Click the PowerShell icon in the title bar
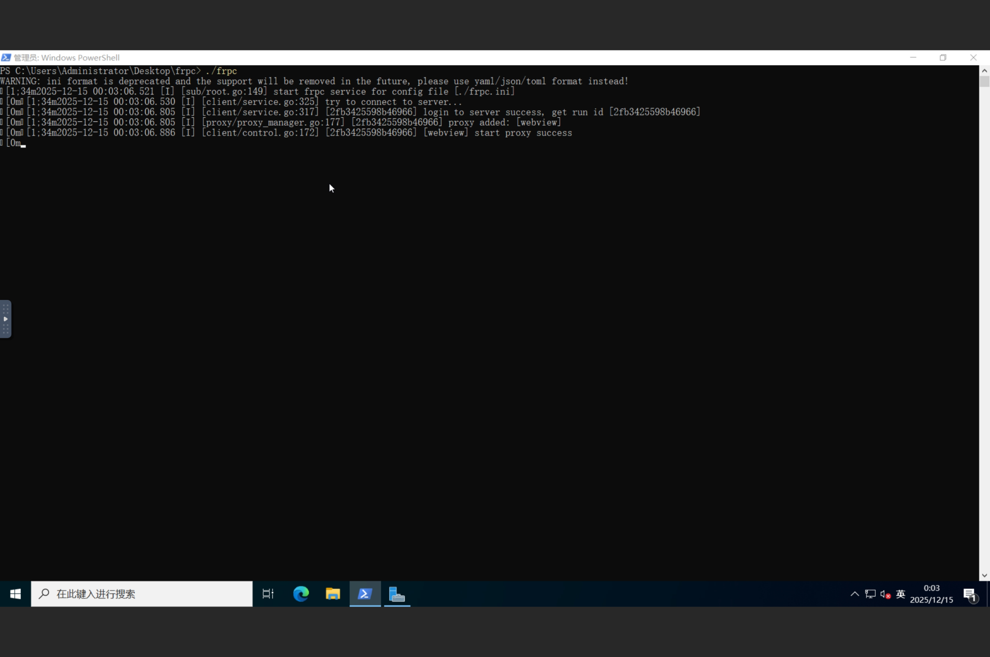This screenshot has width=990, height=657. 6,58
